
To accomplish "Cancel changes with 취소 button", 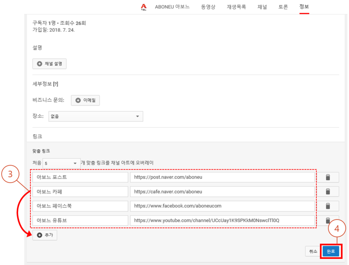I will click(x=313, y=251).
